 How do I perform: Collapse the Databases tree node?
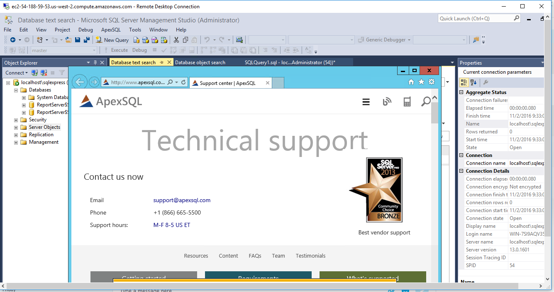(x=16, y=90)
